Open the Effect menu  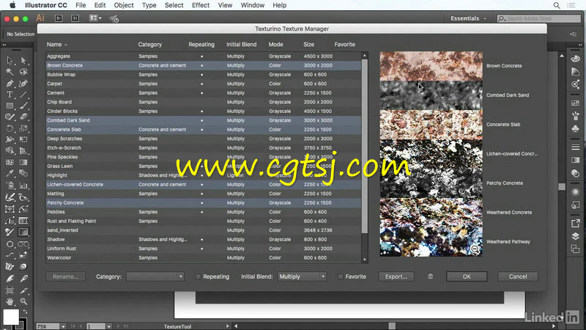(x=200, y=5)
